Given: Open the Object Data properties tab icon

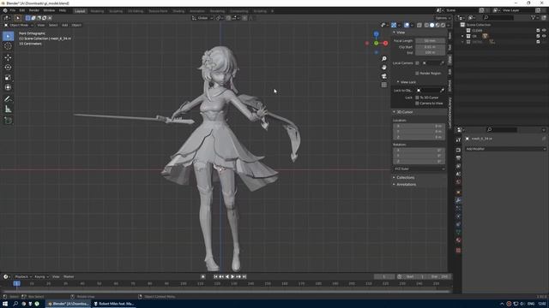Looking at the screenshot, I should pyautogui.click(x=458, y=232).
